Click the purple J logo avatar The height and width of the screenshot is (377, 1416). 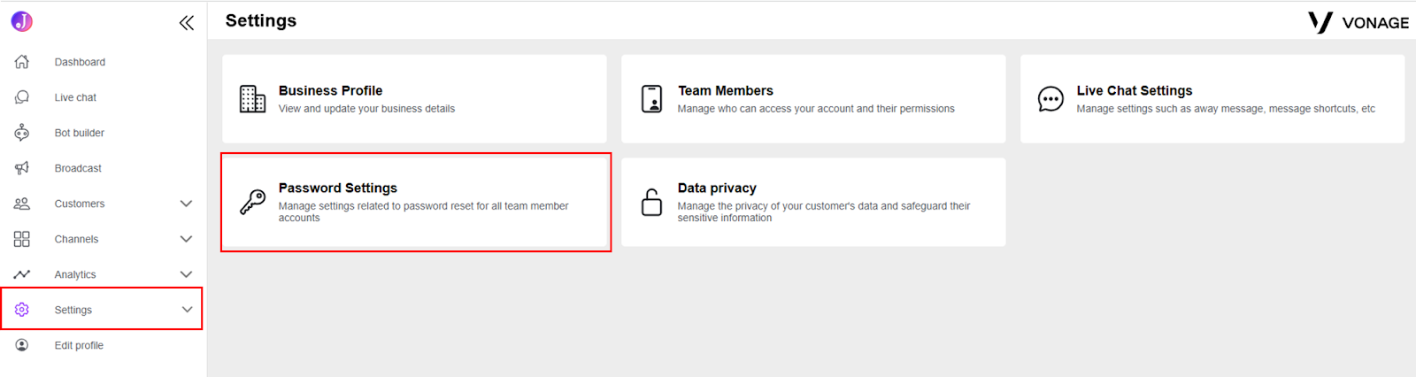click(22, 21)
